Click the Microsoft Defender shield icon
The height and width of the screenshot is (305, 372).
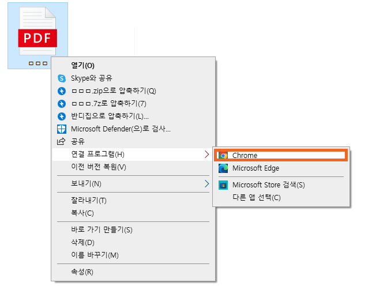pos(62,129)
